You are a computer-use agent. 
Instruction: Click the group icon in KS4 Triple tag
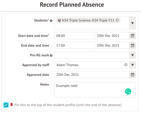point(59,20)
